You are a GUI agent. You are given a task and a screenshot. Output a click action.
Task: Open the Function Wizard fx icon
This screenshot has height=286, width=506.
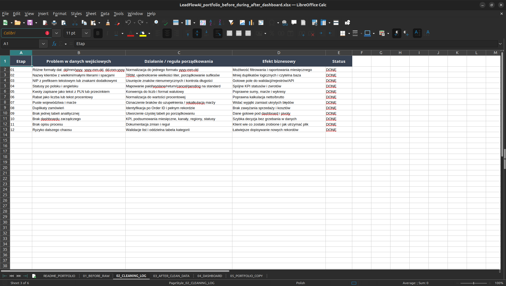click(54, 44)
